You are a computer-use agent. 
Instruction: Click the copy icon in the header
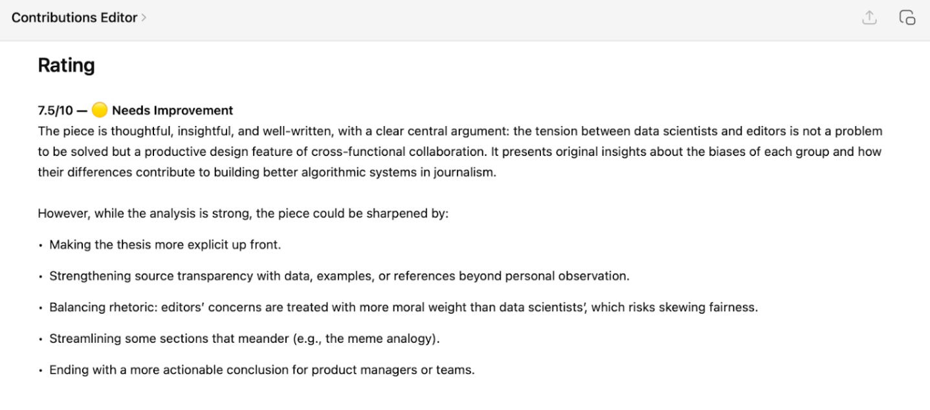coord(907,18)
